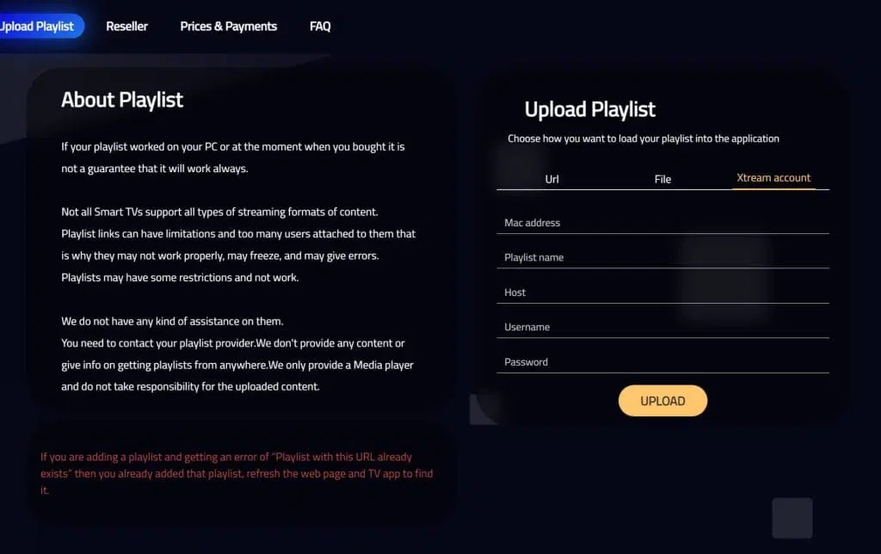This screenshot has width=881, height=554.
Task: Choose the Xtream account tab
Action: (773, 178)
